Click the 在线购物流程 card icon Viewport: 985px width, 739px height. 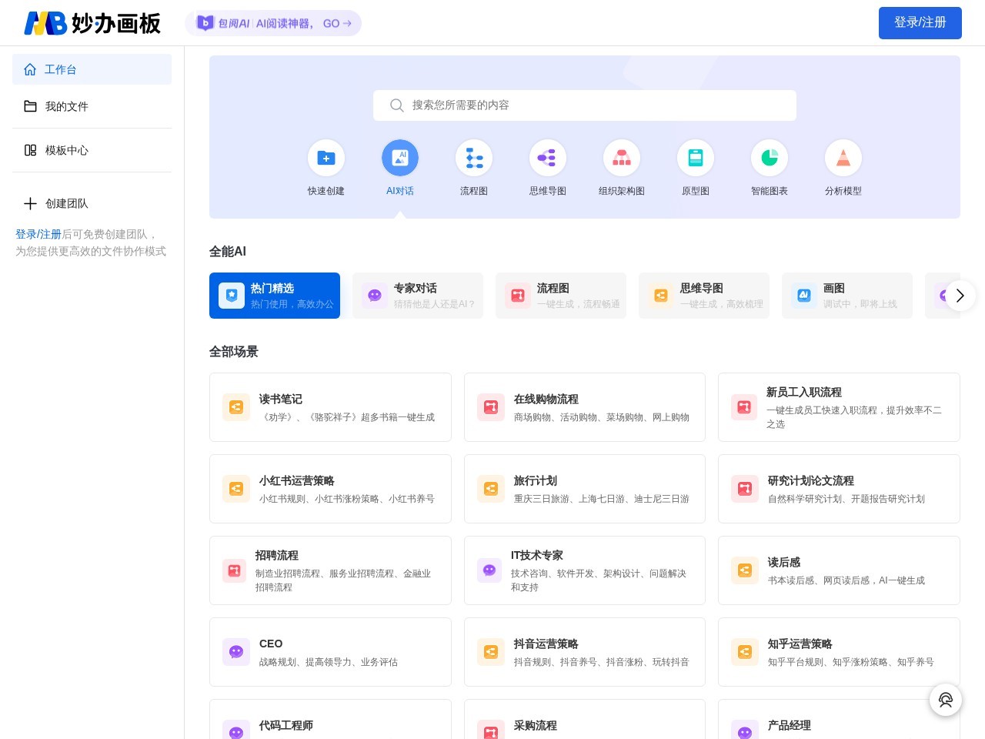[491, 407]
